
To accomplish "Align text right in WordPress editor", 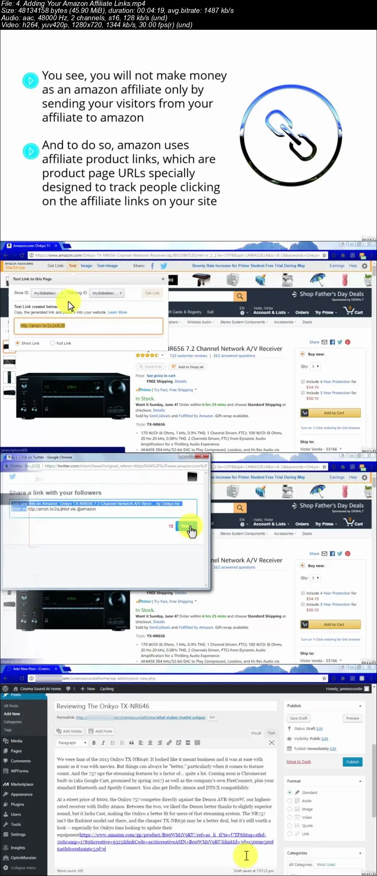I will point(160,743).
